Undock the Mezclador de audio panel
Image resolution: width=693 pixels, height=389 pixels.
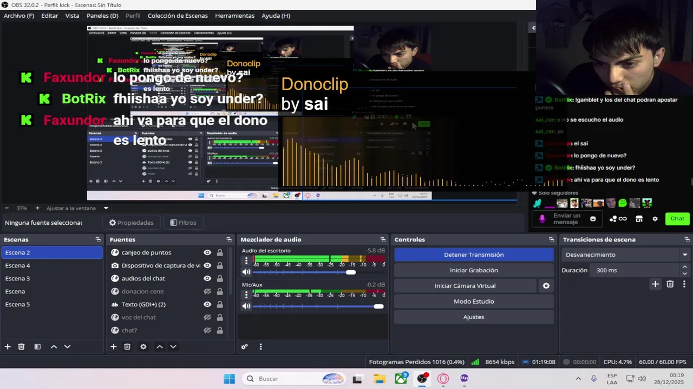click(x=383, y=239)
